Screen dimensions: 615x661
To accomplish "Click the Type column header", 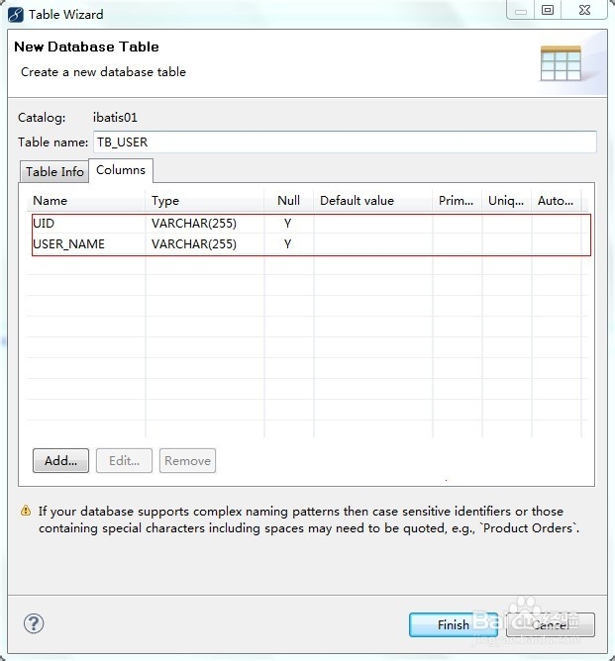I will click(205, 201).
